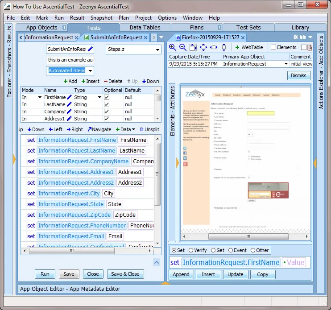This screenshot has width=331, height=310.
Task: Add a new parameter row
Action: click(70, 81)
